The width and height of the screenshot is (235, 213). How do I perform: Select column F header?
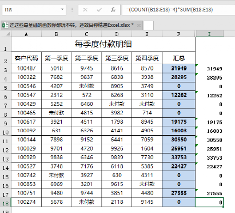(x=178, y=34)
